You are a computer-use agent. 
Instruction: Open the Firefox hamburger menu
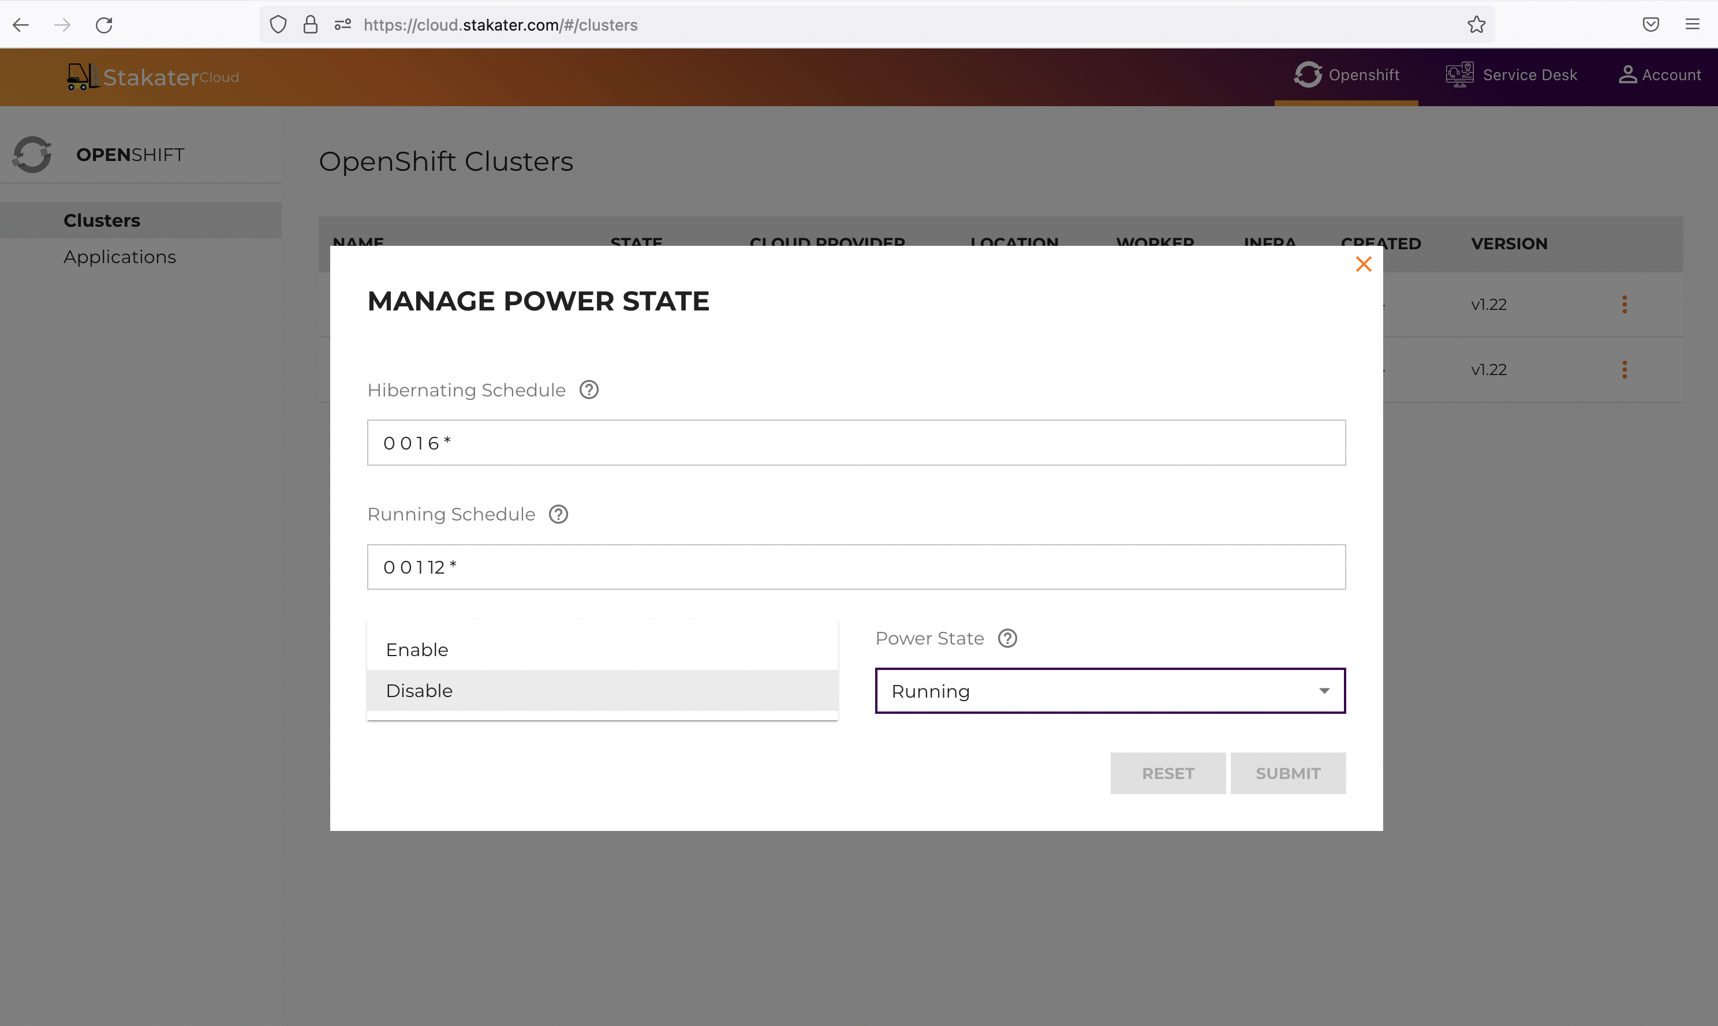click(1693, 24)
